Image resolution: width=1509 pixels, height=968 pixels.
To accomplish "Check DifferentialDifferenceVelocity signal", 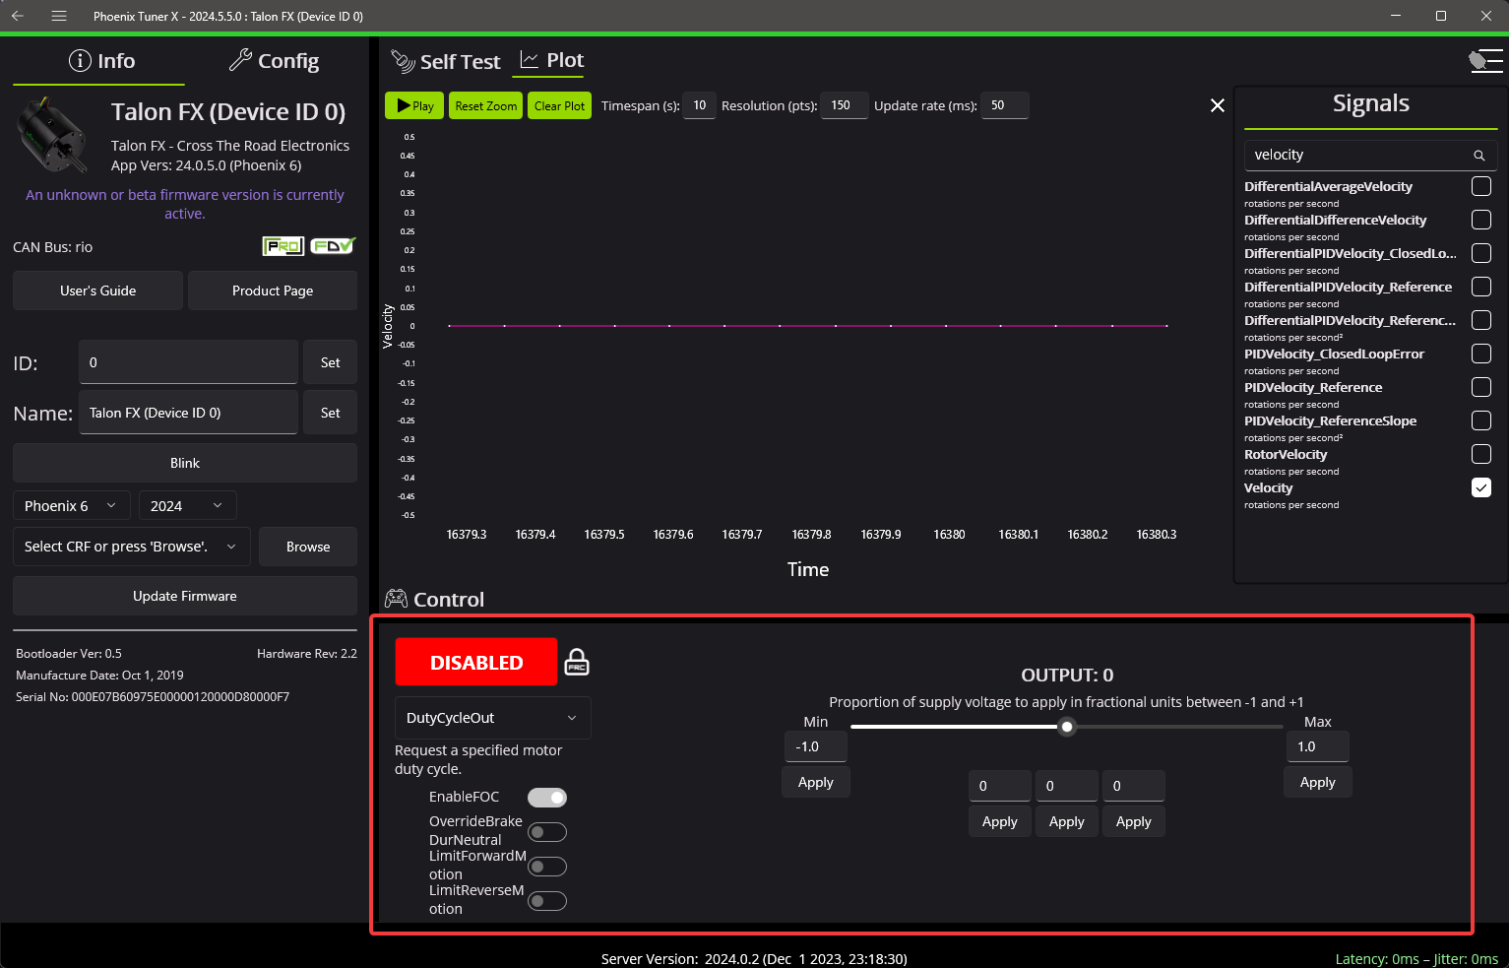I will (1480, 220).
